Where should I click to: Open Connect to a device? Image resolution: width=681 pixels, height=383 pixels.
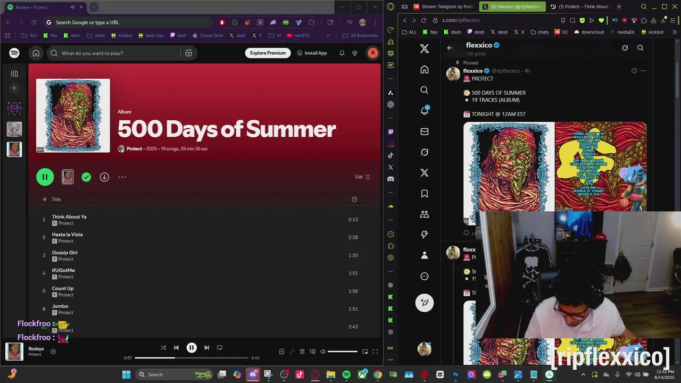312,351
